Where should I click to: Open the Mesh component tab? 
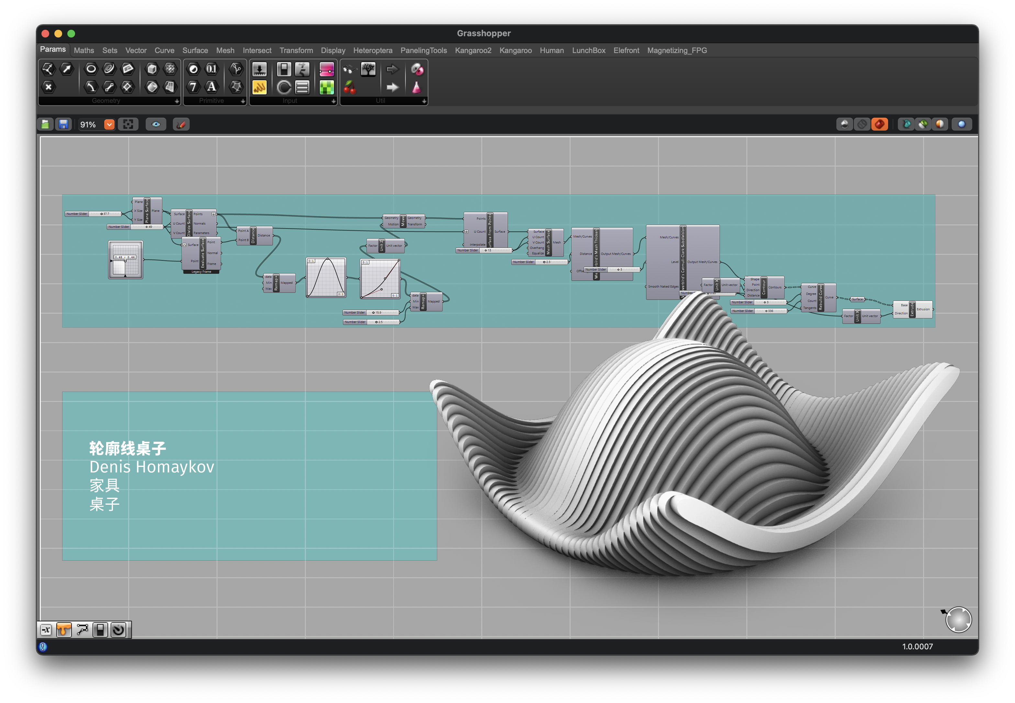point(225,51)
